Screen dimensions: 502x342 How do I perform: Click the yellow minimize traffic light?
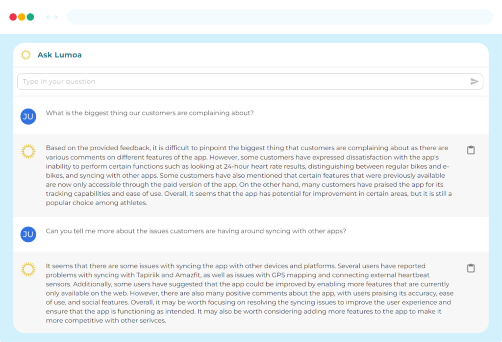click(22, 16)
